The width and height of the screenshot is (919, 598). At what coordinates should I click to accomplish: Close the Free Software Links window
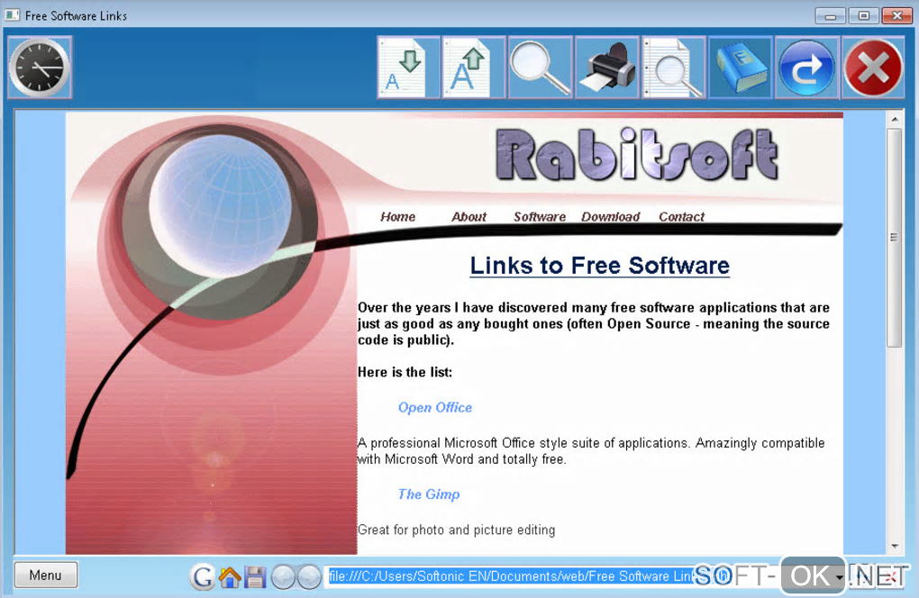coord(896,16)
